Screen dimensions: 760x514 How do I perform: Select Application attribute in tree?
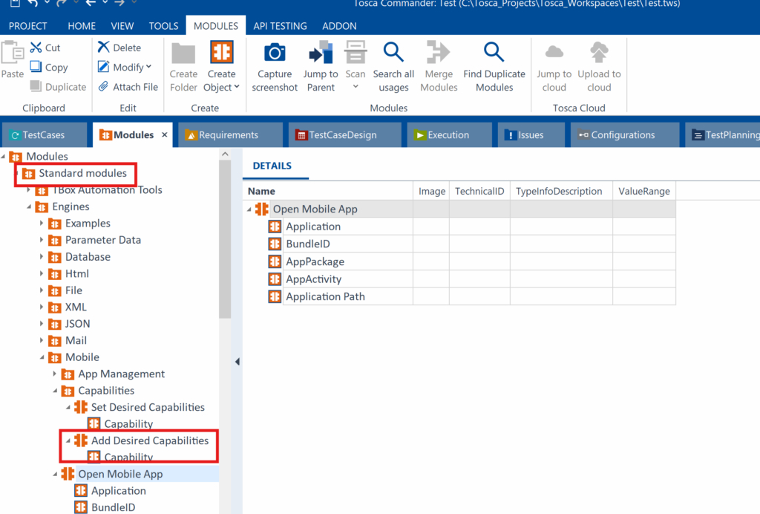click(119, 491)
